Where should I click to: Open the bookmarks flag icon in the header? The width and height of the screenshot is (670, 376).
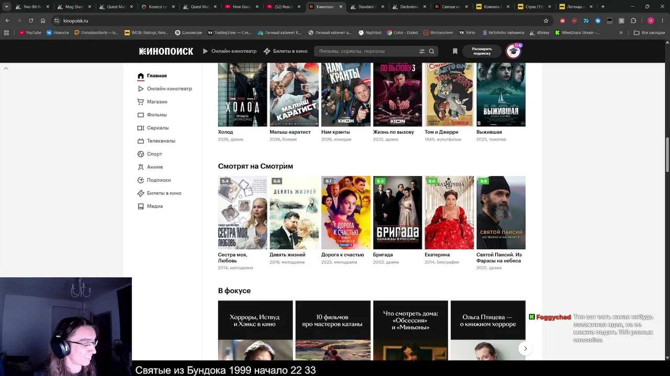pos(455,51)
